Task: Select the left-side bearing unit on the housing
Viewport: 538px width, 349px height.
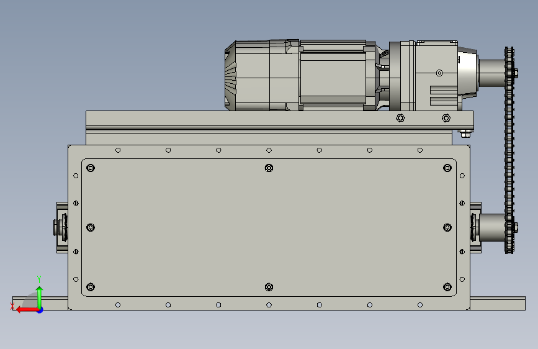Action: 61,227
